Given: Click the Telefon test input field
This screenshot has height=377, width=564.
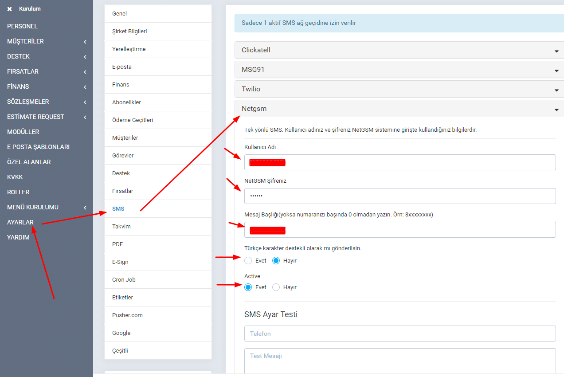Looking at the screenshot, I should pos(399,334).
